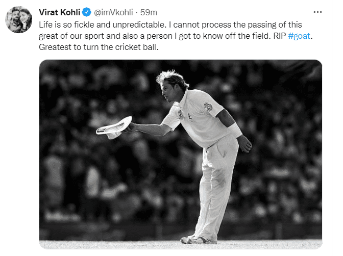This screenshot has width=343, height=256.
Task: Click the white hat held out in the photo
Action: point(113,125)
